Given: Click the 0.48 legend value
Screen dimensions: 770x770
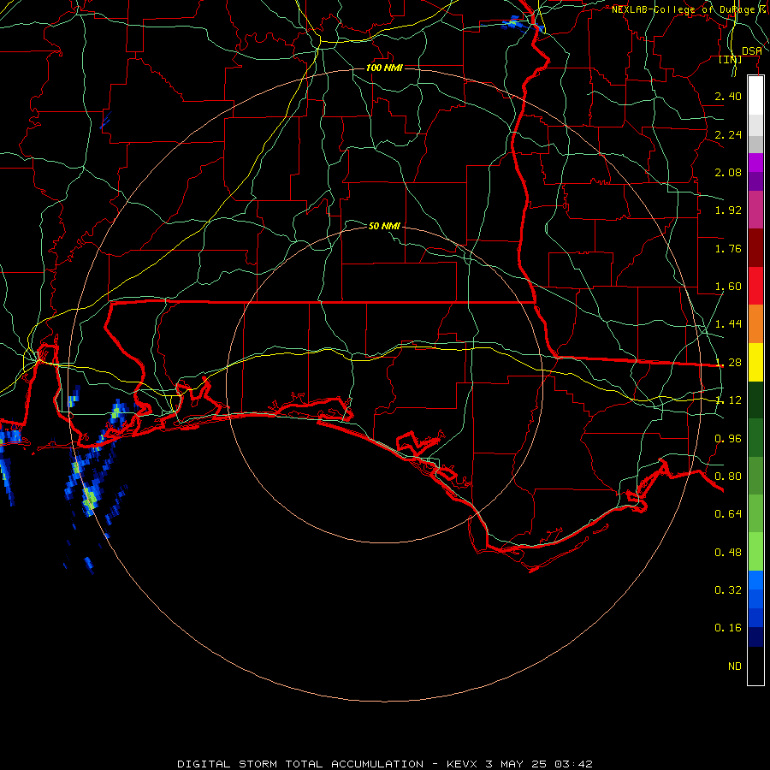Looking at the screenshot, I should point(728,553).
